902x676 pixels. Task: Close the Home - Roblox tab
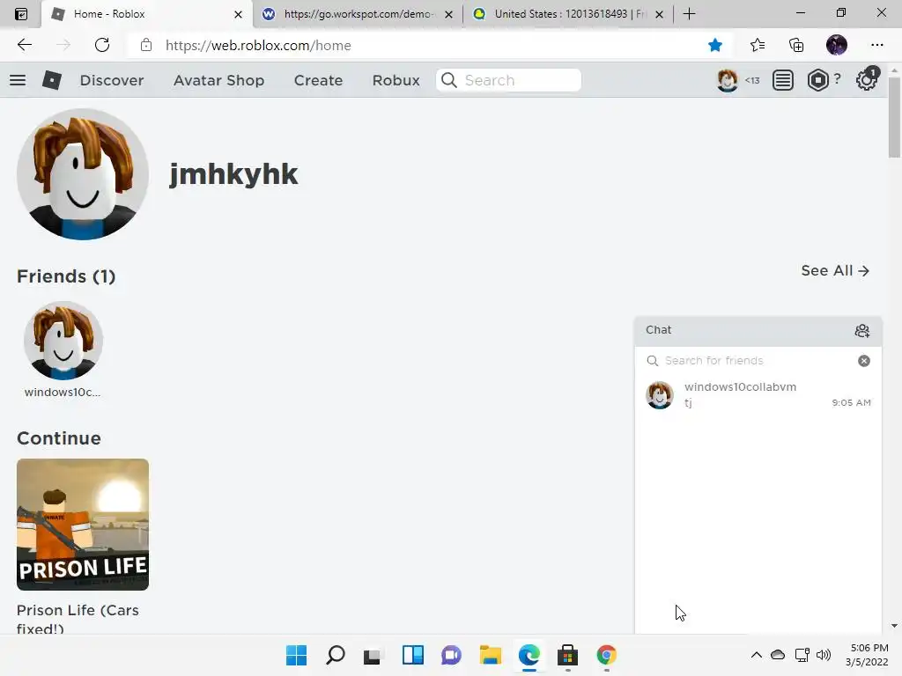(238, 14)
